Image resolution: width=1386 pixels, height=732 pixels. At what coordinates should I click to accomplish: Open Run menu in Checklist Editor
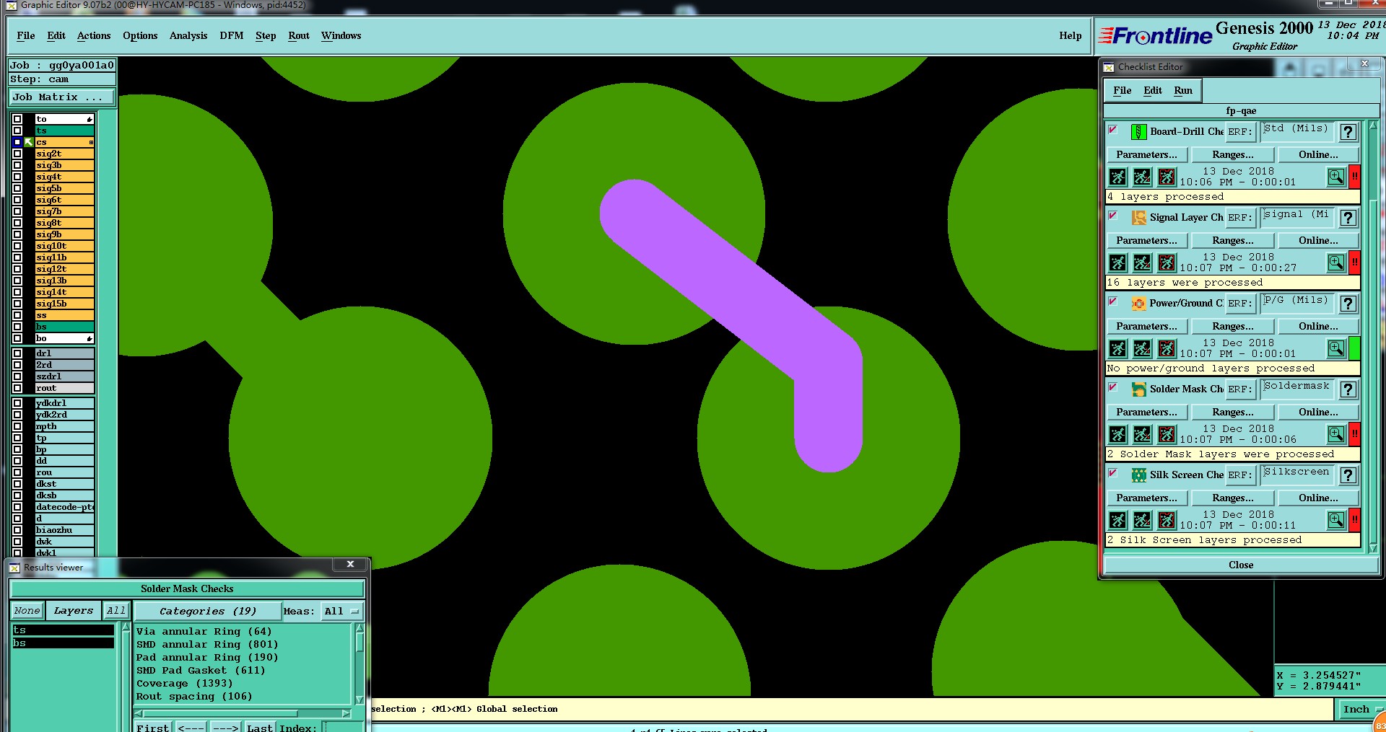click(1183, 90)
